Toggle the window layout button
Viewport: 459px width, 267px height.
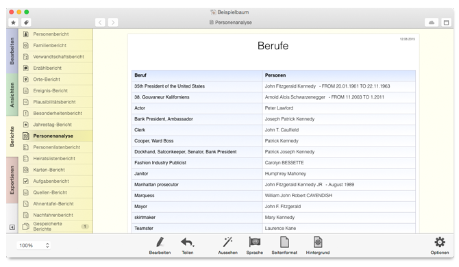(x=447, y=23)
